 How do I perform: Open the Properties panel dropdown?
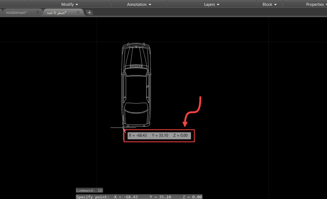tap(316, 4)
